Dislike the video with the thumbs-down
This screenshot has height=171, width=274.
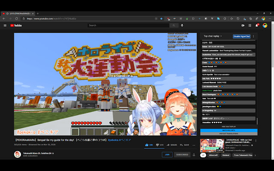pos(160,145)
